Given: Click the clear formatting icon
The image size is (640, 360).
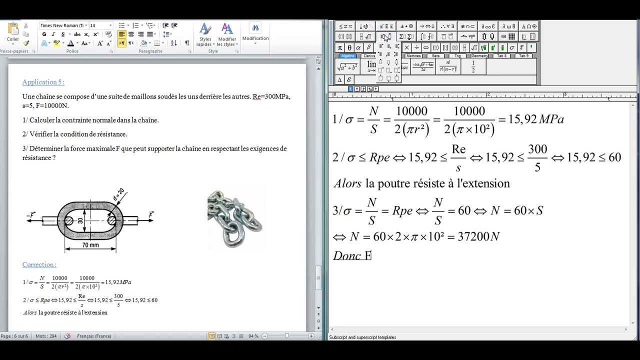Looking at the screenshot, I should click(x=108, y=34).
